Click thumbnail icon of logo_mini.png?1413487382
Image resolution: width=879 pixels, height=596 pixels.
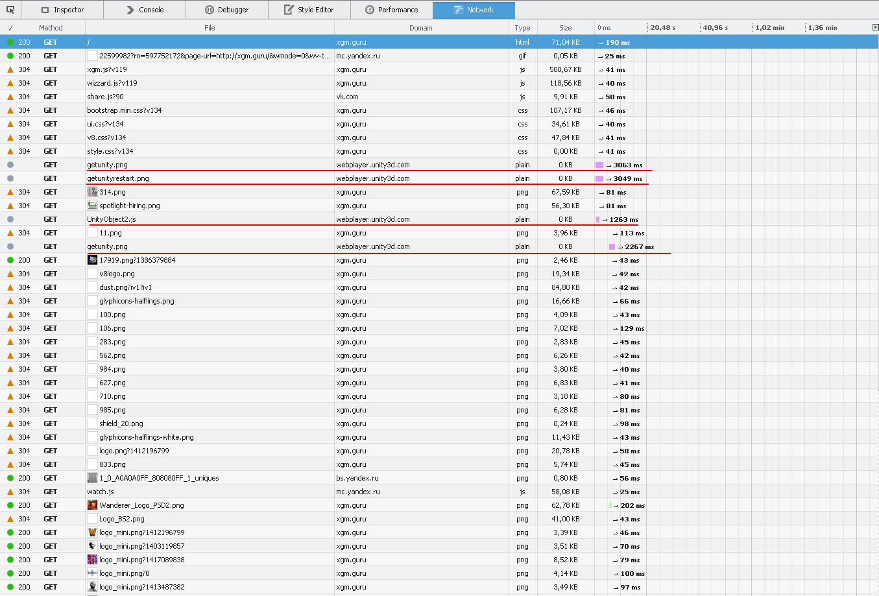92,587
